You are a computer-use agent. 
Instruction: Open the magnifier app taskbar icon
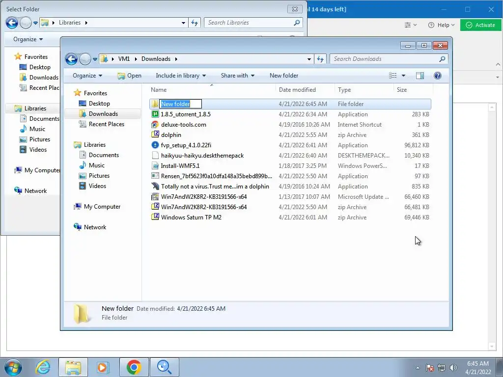pos(164,367)
